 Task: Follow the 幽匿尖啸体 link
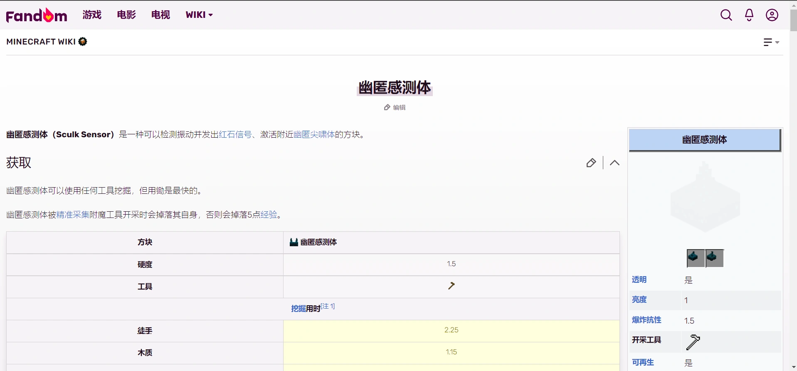(314, 134)
